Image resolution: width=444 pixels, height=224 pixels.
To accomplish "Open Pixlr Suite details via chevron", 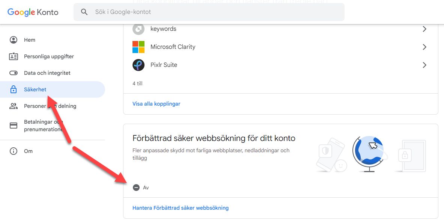I will 424,65.
